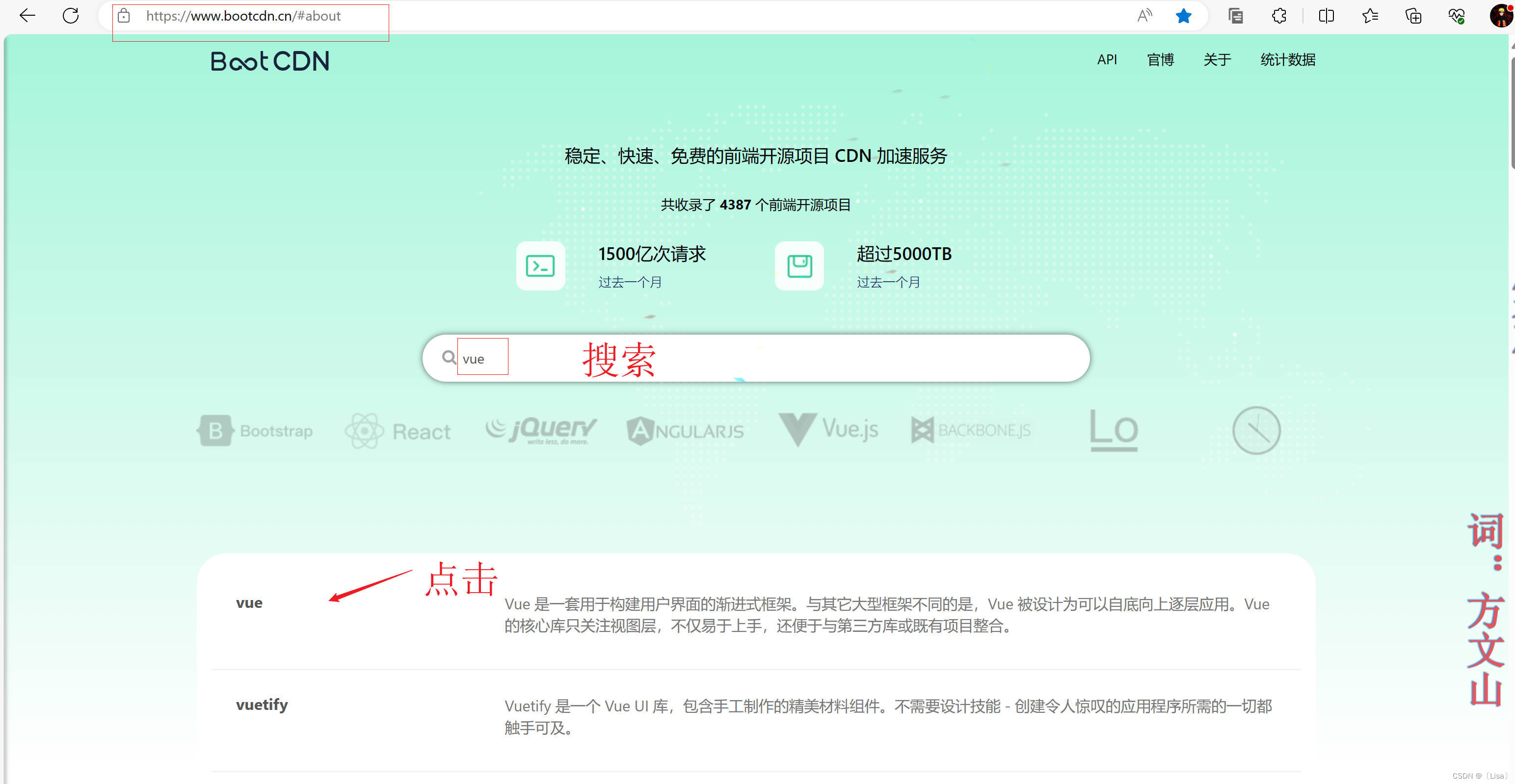Click the page's vertical scrollbar
This screenshot has height=784, width=1515.
click(1512, 112)
